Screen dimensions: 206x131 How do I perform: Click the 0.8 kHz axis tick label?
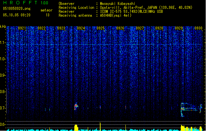[3, 92]
